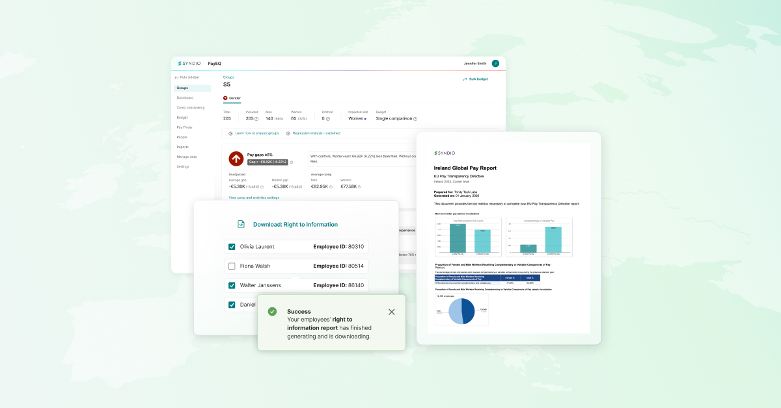Screen dimensions: 781x408
Task: Click icon before Learn how to analyze groups
Action: tap(230, 133)
